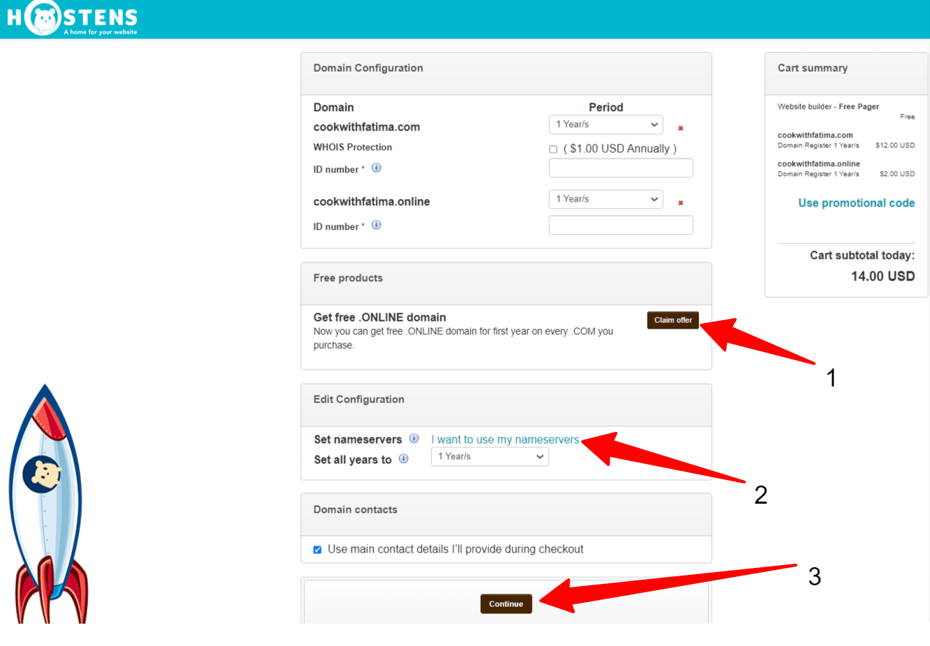
Task: Click the info icon next to Set all years to
Action: coord(403,459)
